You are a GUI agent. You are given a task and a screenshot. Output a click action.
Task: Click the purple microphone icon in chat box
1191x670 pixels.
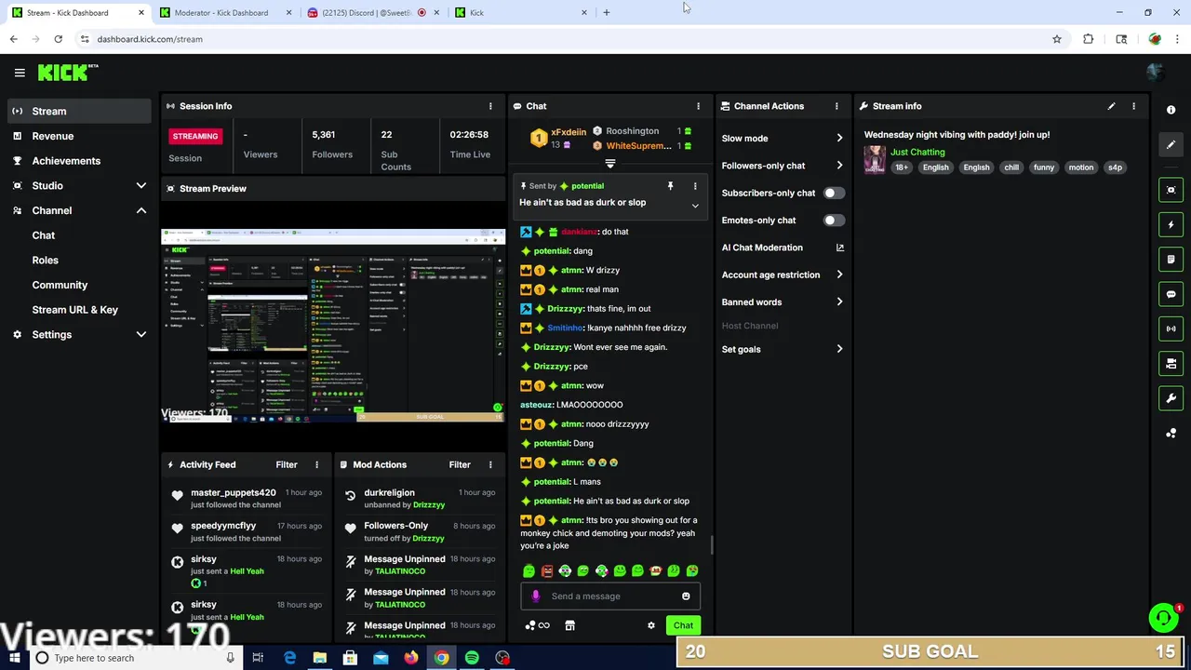pyautogui.click(x=535, y=596)
